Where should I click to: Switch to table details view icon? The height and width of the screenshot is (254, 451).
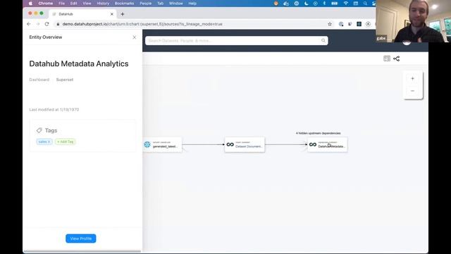click(387, 59)
